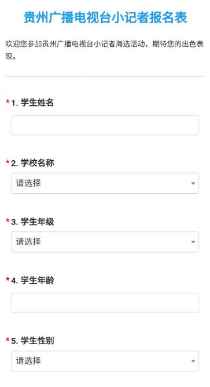Click the "2. 学校名称" question label

[32, 163]
